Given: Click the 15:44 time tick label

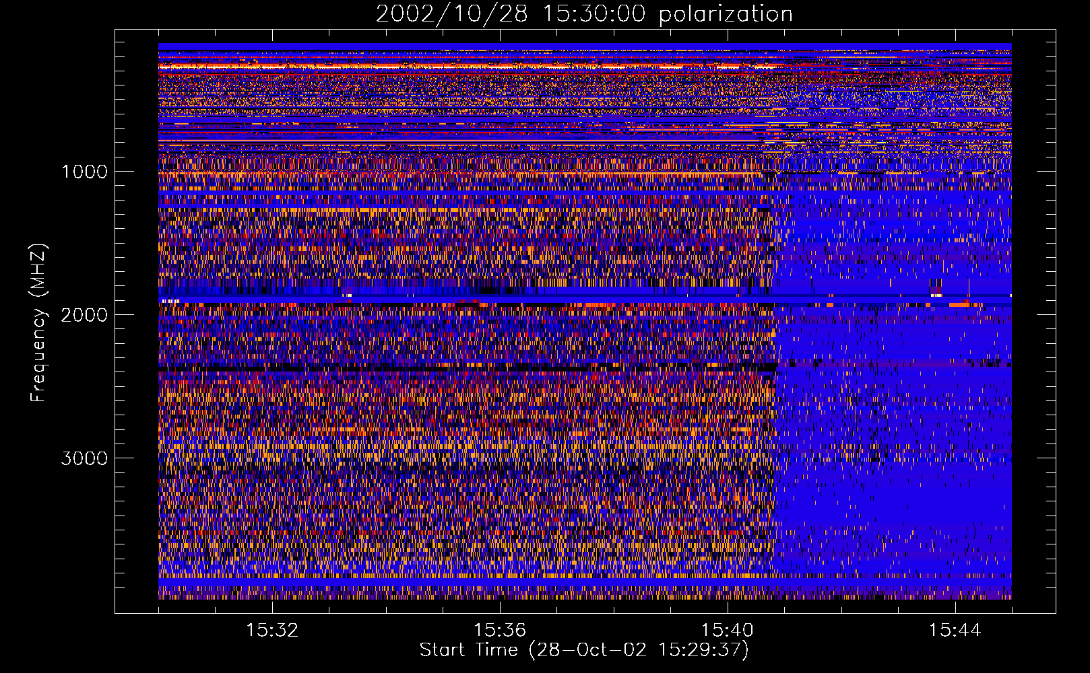Looking at the screenshot, I should click(x=955, y=631).
